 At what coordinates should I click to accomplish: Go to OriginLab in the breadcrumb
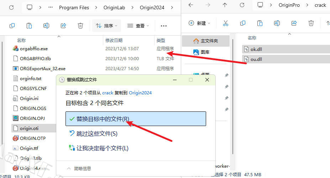114,7
